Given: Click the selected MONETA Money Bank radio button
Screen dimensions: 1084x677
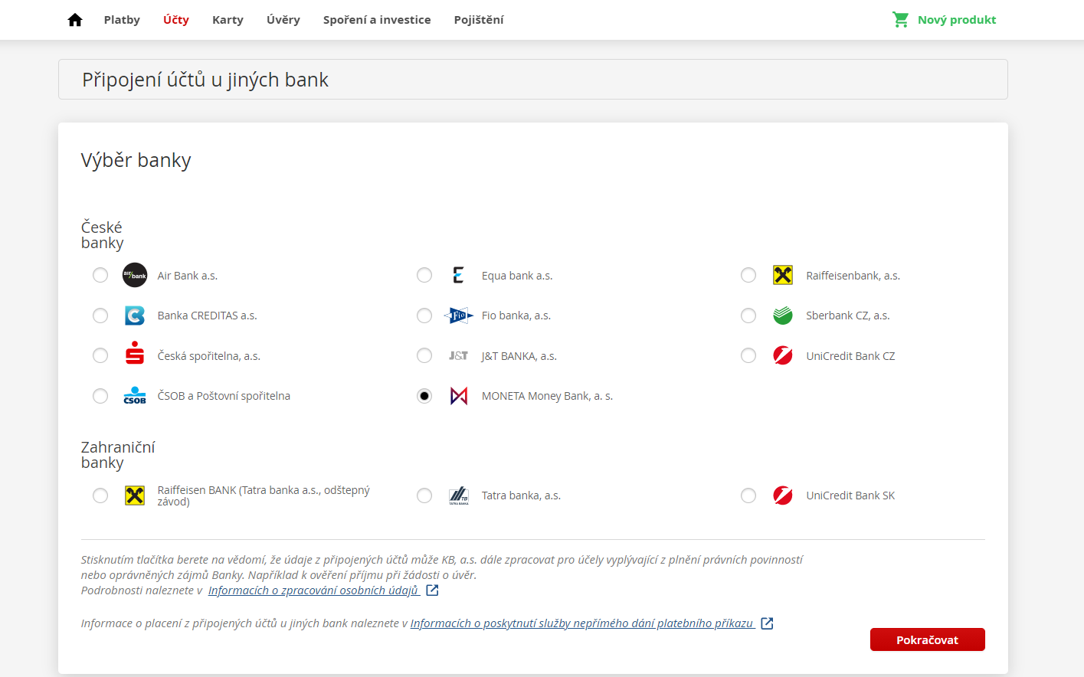Looking at the screenshot, I should pyautogui.click(x=424, y=396).
